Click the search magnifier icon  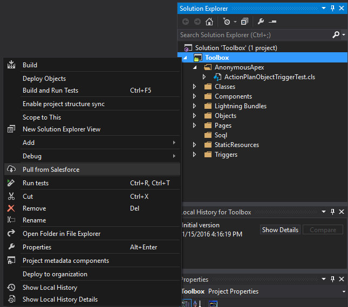pyautogui.click(x=336, y=35)
